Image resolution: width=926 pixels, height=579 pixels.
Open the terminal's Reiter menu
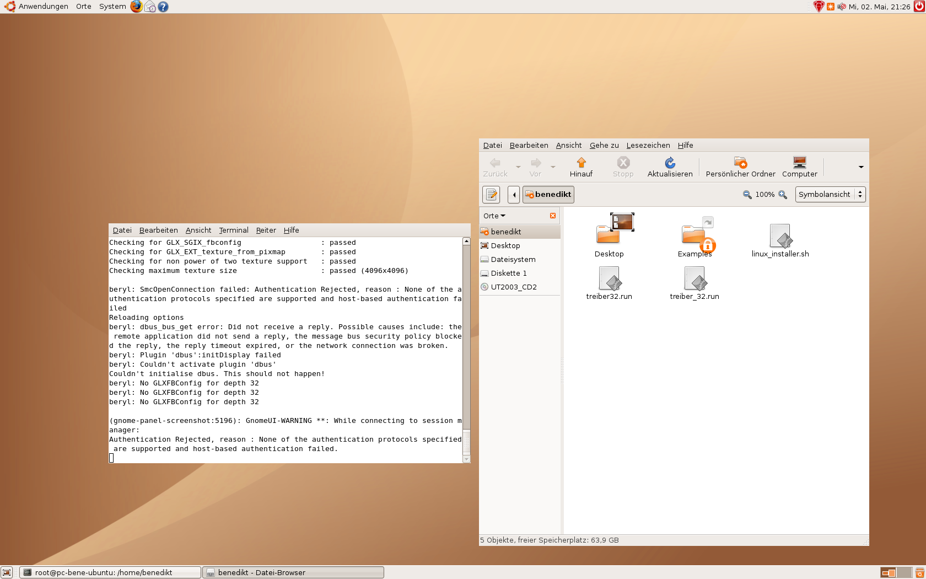[266, 230]
